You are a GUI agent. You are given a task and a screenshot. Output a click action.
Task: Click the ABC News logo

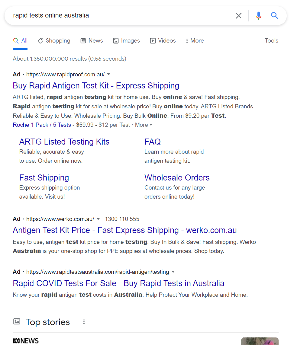[26, 341]
